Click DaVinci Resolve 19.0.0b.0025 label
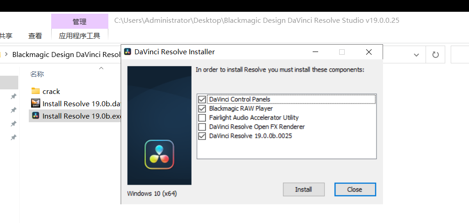The height and width of the screenshot is (223, 469). click(250, 136)
